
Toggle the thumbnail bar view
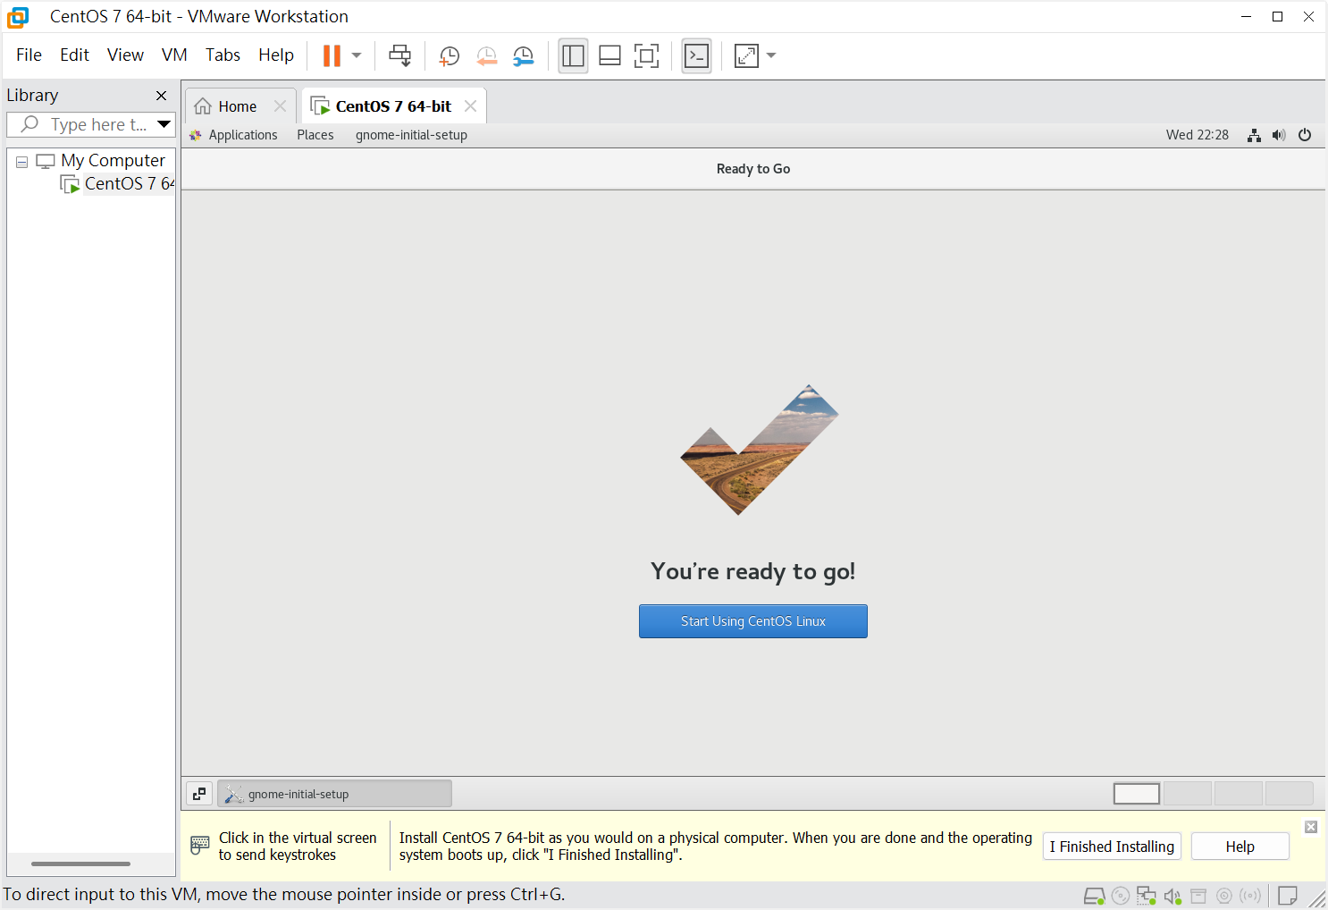click(x=609, y=55)
